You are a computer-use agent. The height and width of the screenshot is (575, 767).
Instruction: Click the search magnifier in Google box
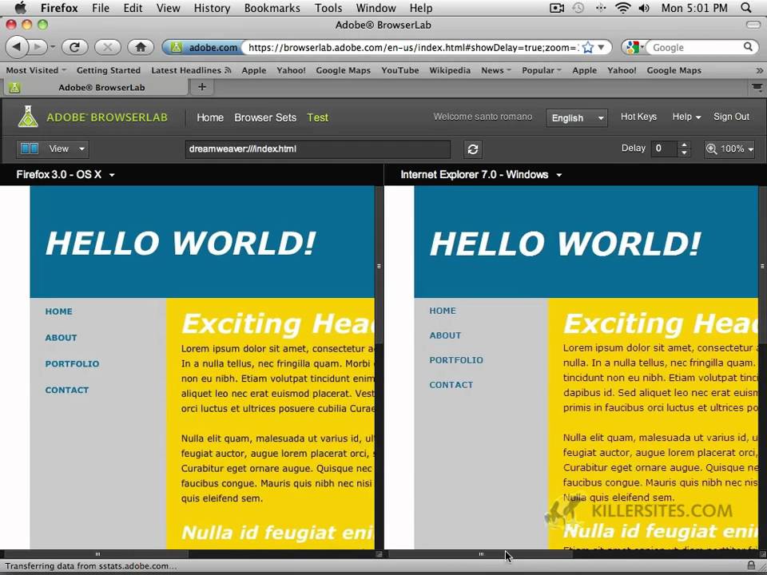click(x=748, y=47)
